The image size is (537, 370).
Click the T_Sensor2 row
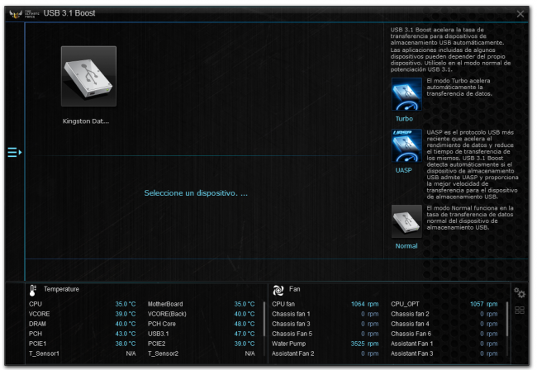pos(202,353)
